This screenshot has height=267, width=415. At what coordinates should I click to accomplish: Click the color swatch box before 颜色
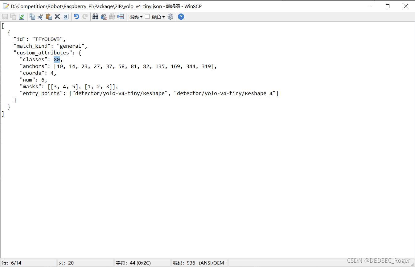coord(147,17)
